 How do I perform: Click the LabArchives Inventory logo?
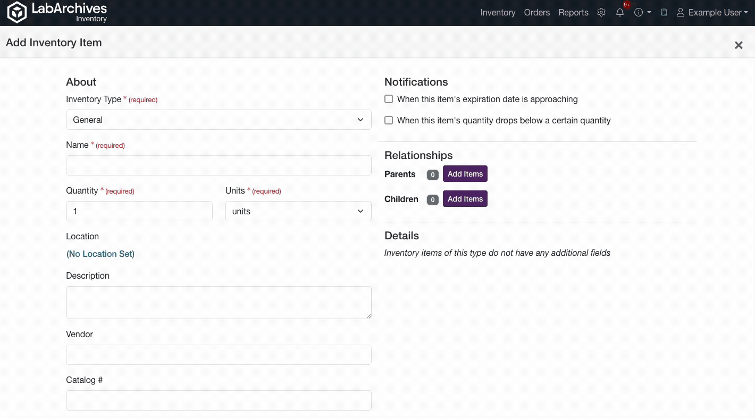coord(57,13)
